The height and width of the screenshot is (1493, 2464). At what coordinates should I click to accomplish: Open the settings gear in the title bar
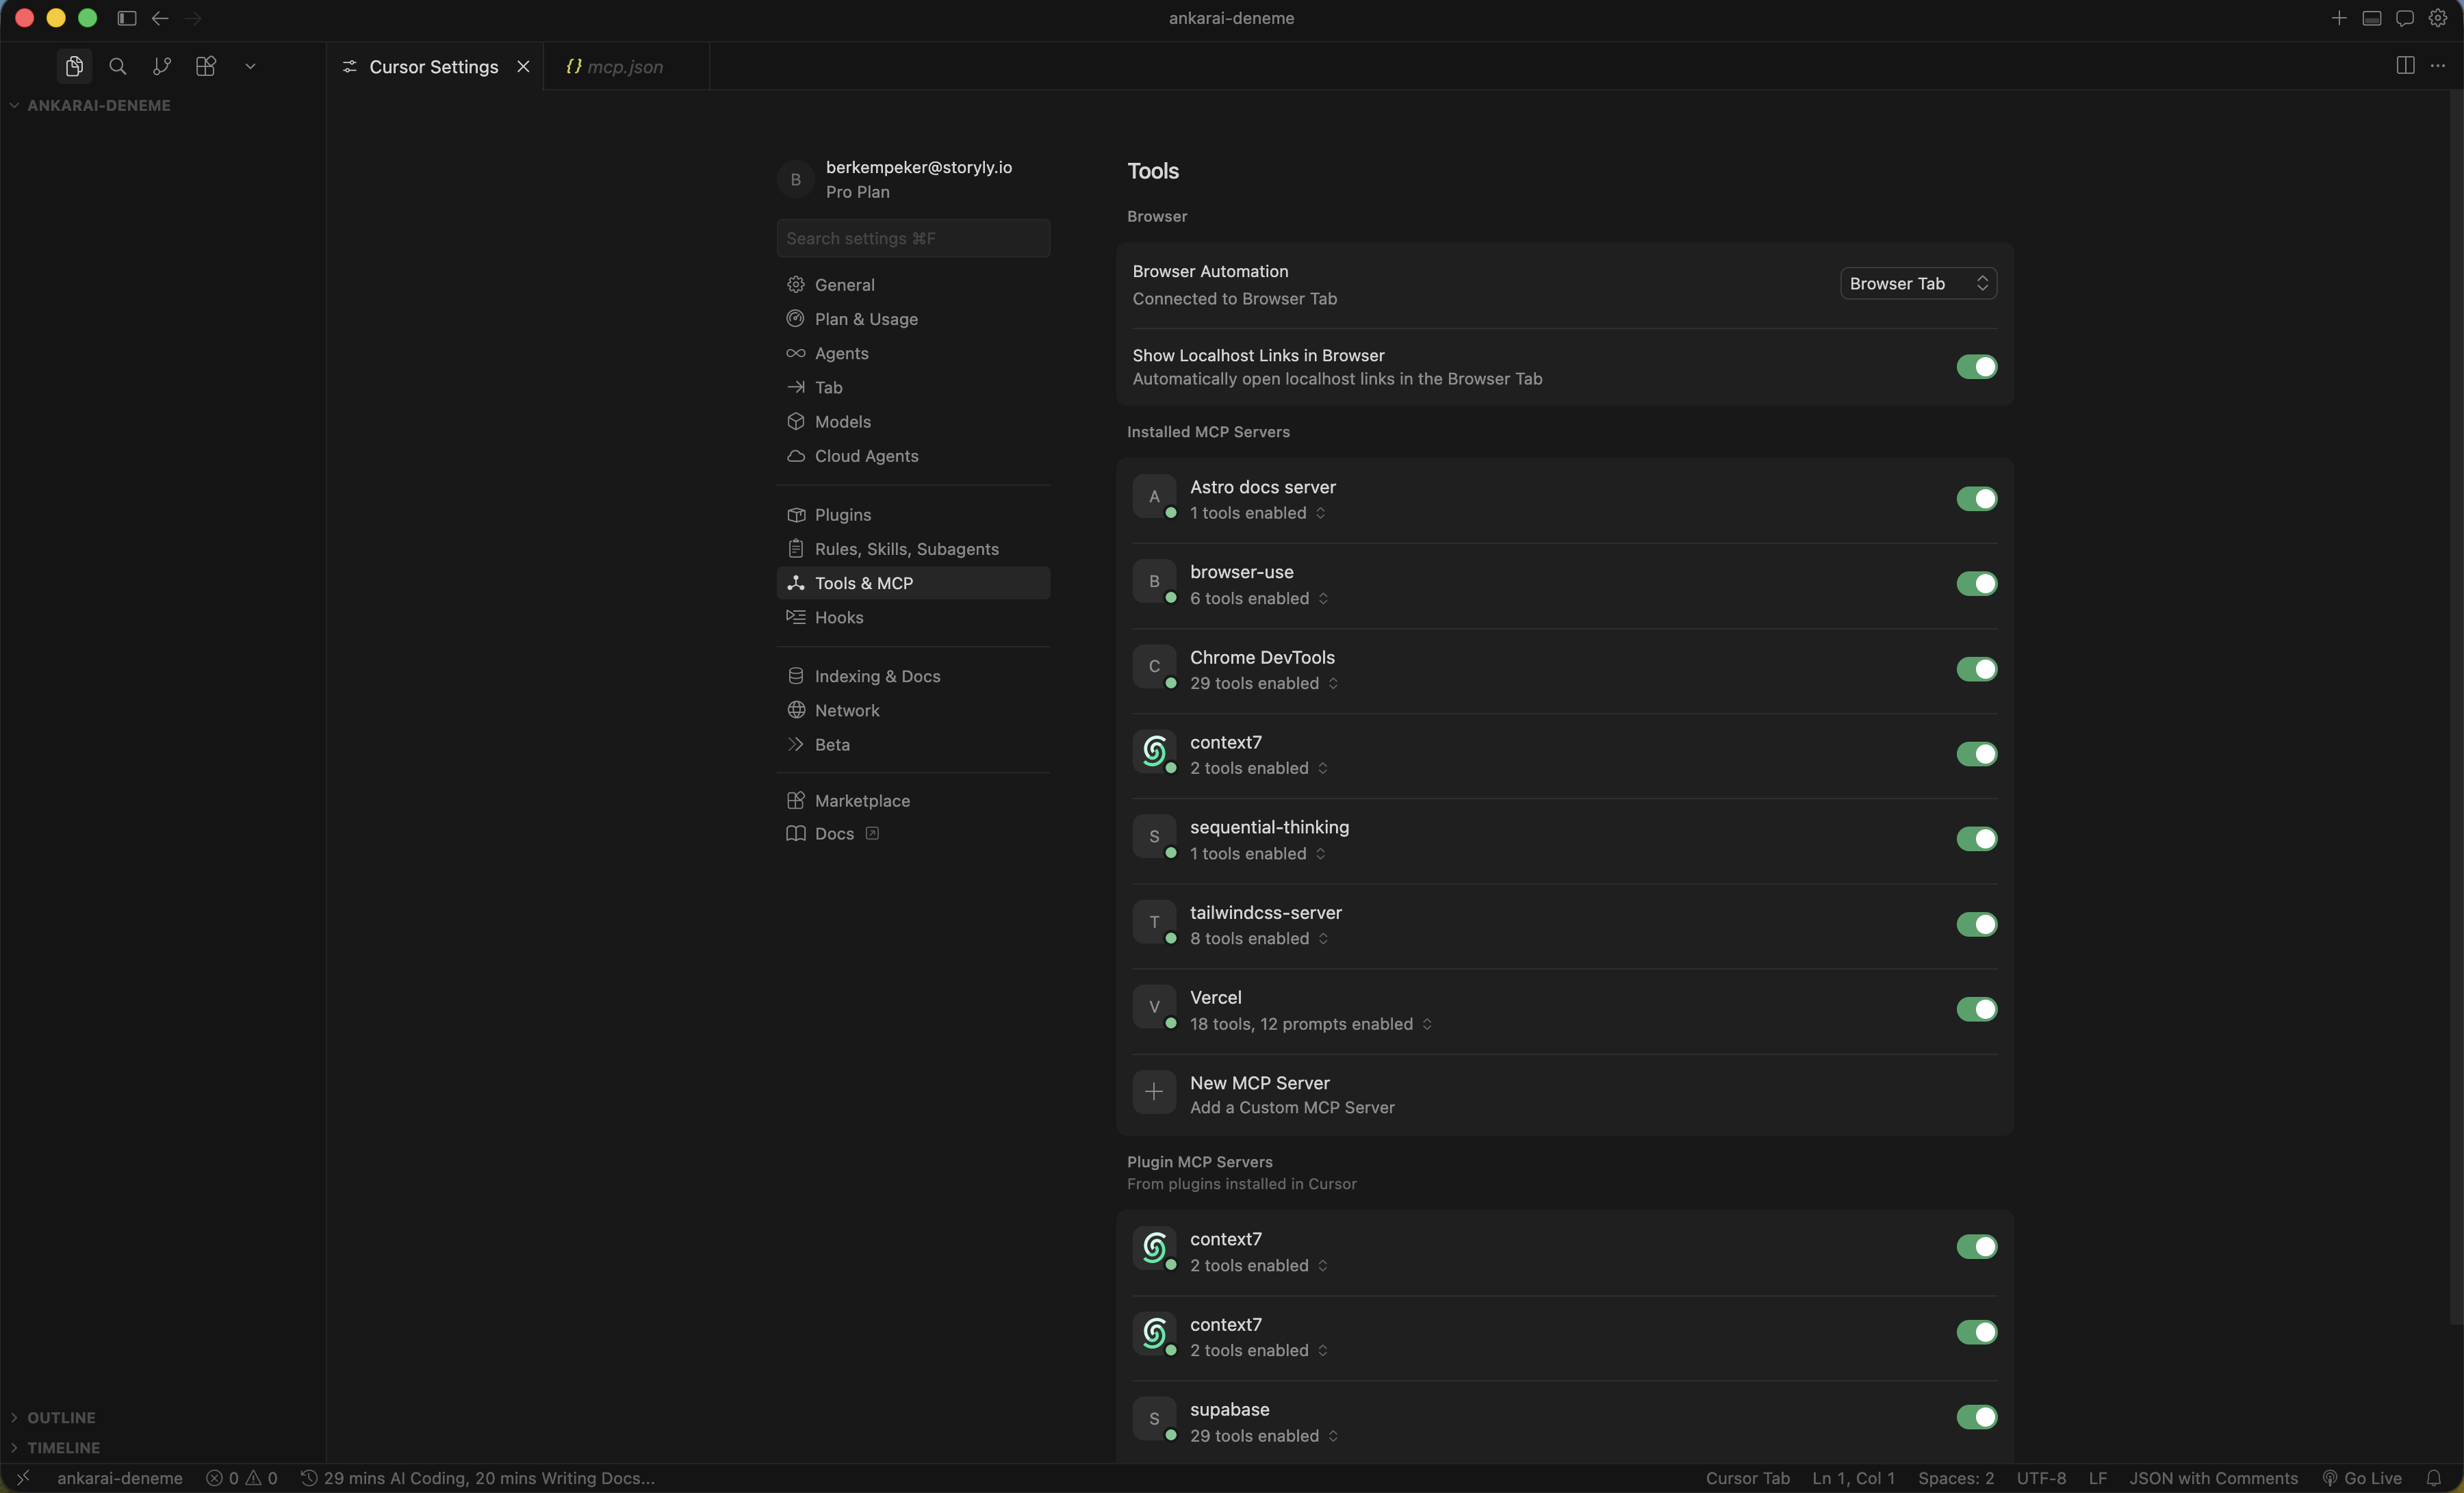(x=2438, y=18)
